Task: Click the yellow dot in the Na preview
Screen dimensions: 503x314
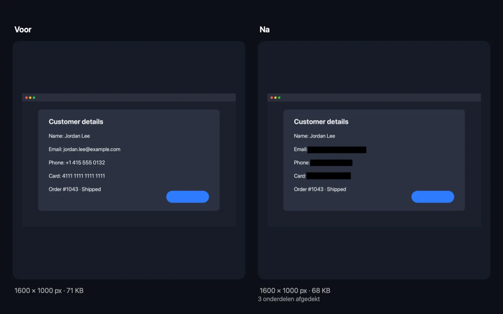Action: [x=276, y=98]
